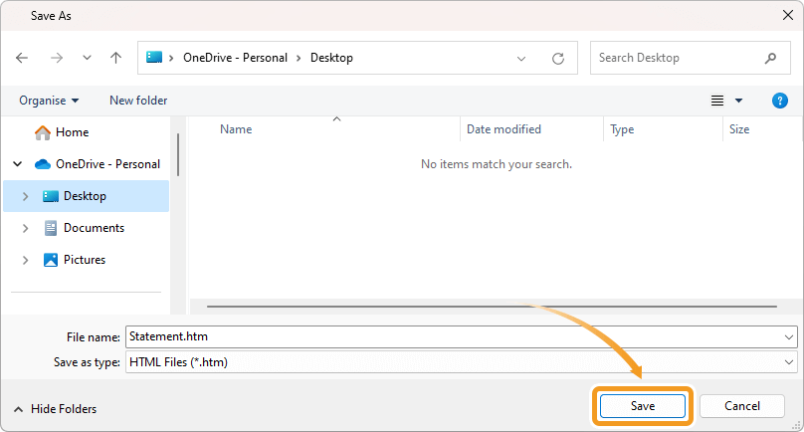
Task: Collapse the pane with Hide Folders
Action: tap(55, 409)
